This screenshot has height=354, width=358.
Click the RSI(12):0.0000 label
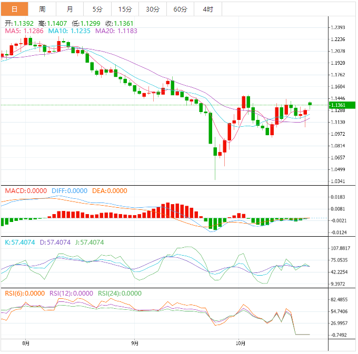(71, 294)
